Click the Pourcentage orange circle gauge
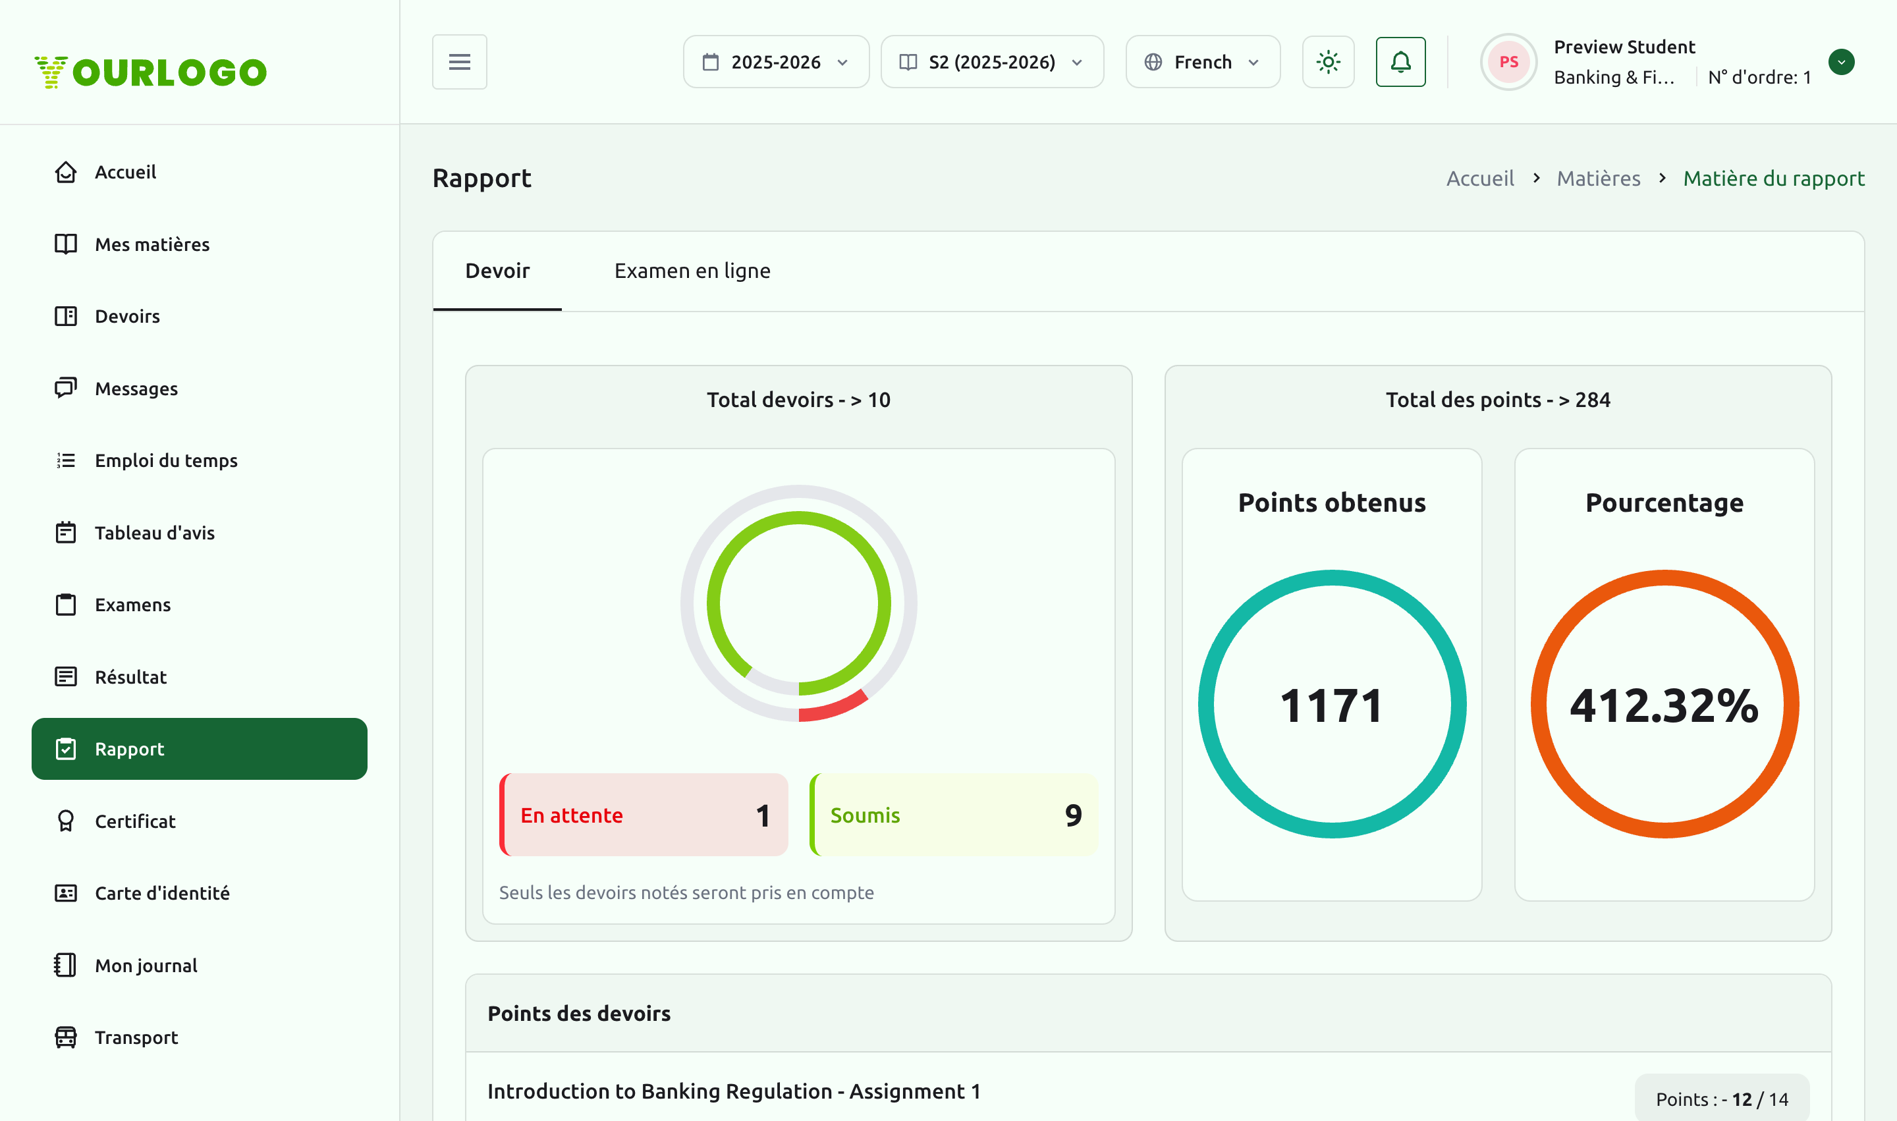The width and height of the screenshot is (1897, 1121). (x=1664, y=704)
